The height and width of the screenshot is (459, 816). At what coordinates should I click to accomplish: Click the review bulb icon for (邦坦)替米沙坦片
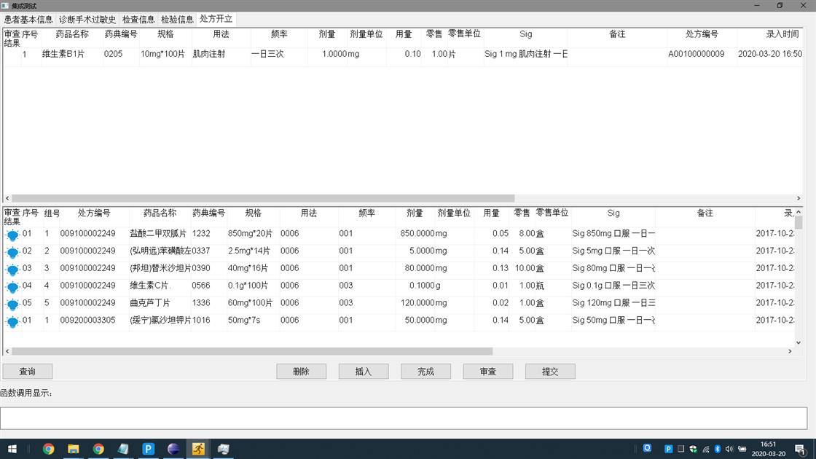pos(12,269)
